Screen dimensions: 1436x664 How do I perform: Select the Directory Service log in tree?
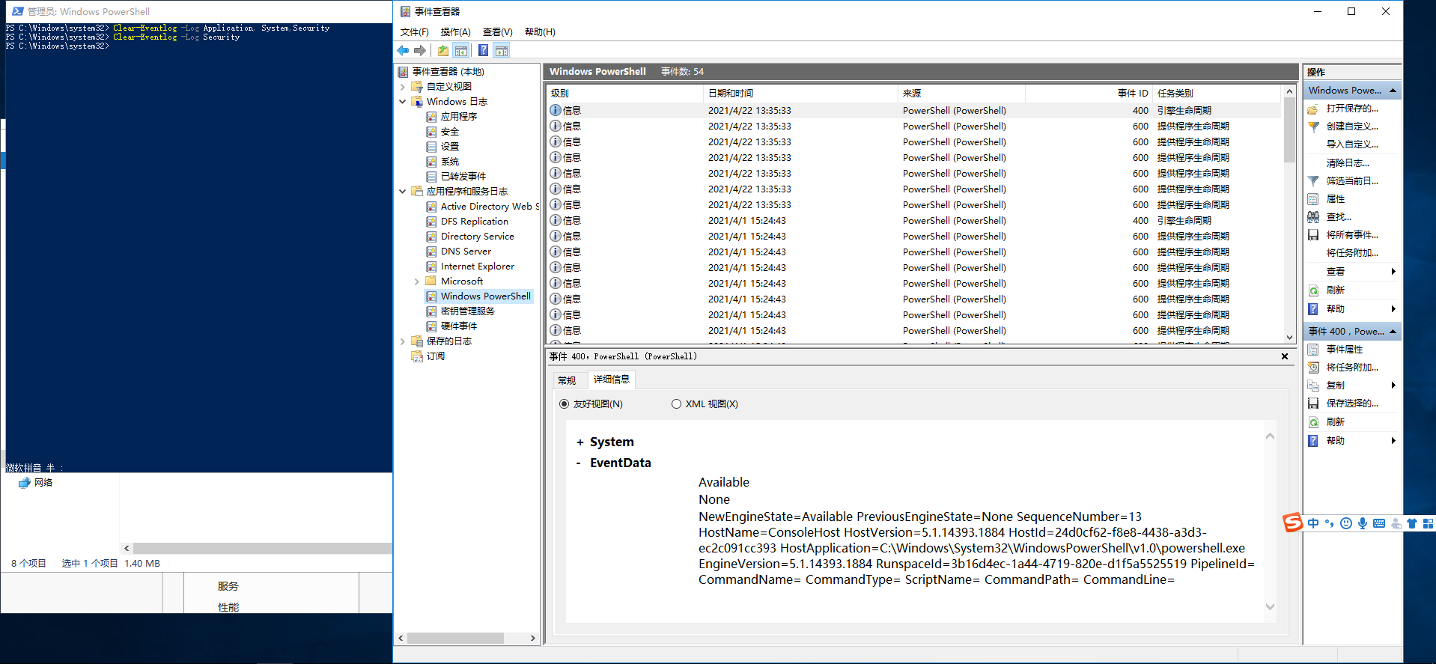[478, 237]
